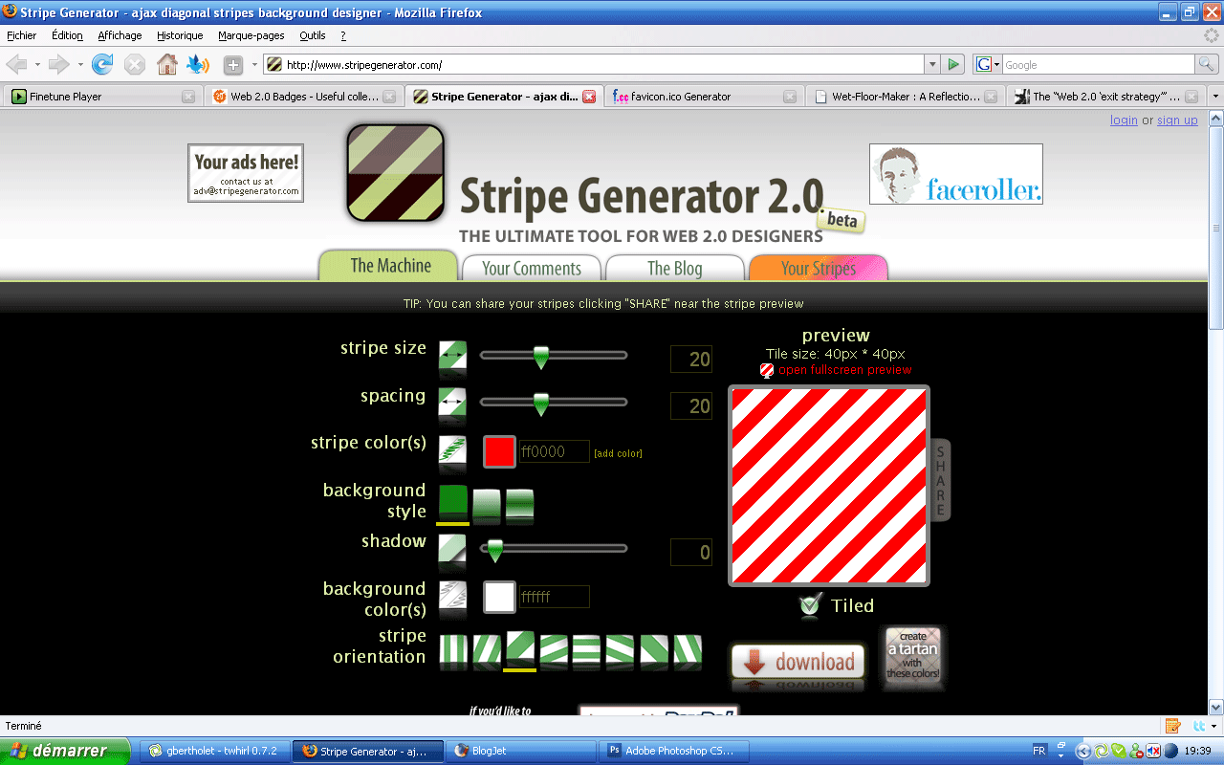This screenshot has height=765, width=1224.
Task: Toggle the Tiled checkbox
Action: 811,604
